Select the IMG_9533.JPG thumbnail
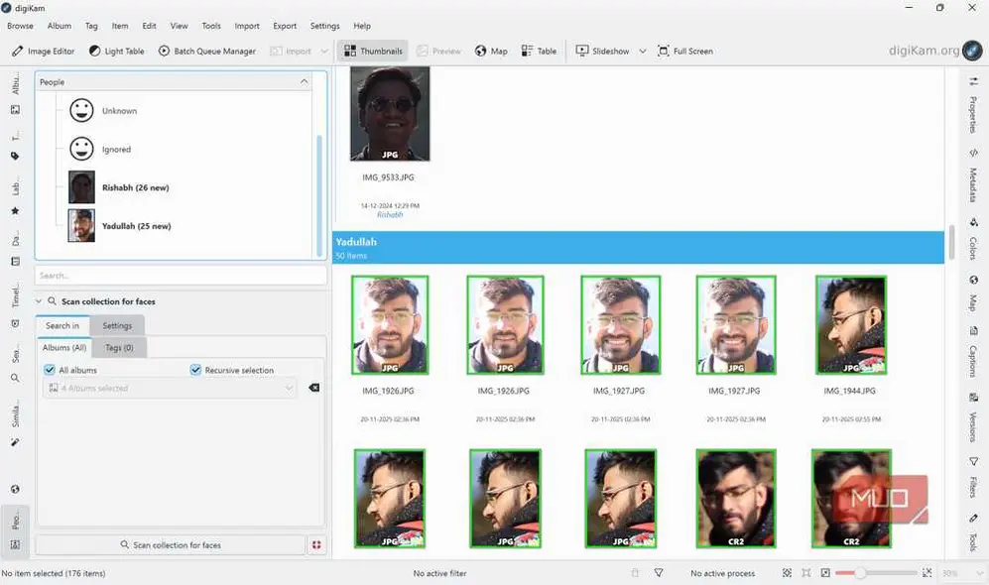The image size is (989, 585). pos(391,113)
